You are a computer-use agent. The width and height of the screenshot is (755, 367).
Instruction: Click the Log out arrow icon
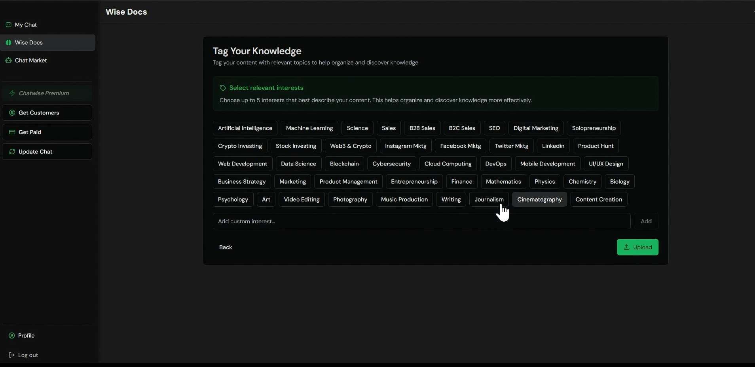pos(11,355)
